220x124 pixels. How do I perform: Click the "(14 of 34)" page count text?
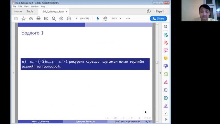85,19
